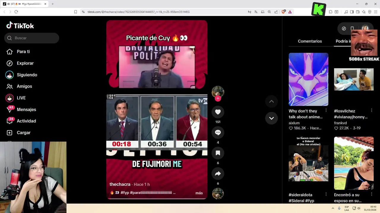This screenshot has height=213, width=380.
Task: Open the #sideraldota video thumbnail
Action: tap(308, 163)
